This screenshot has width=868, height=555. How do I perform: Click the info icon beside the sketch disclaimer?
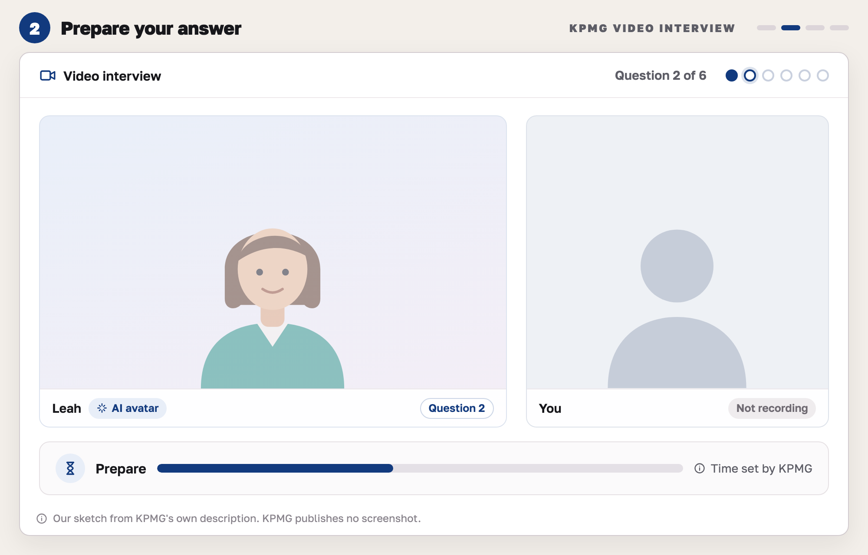(42, 519)
